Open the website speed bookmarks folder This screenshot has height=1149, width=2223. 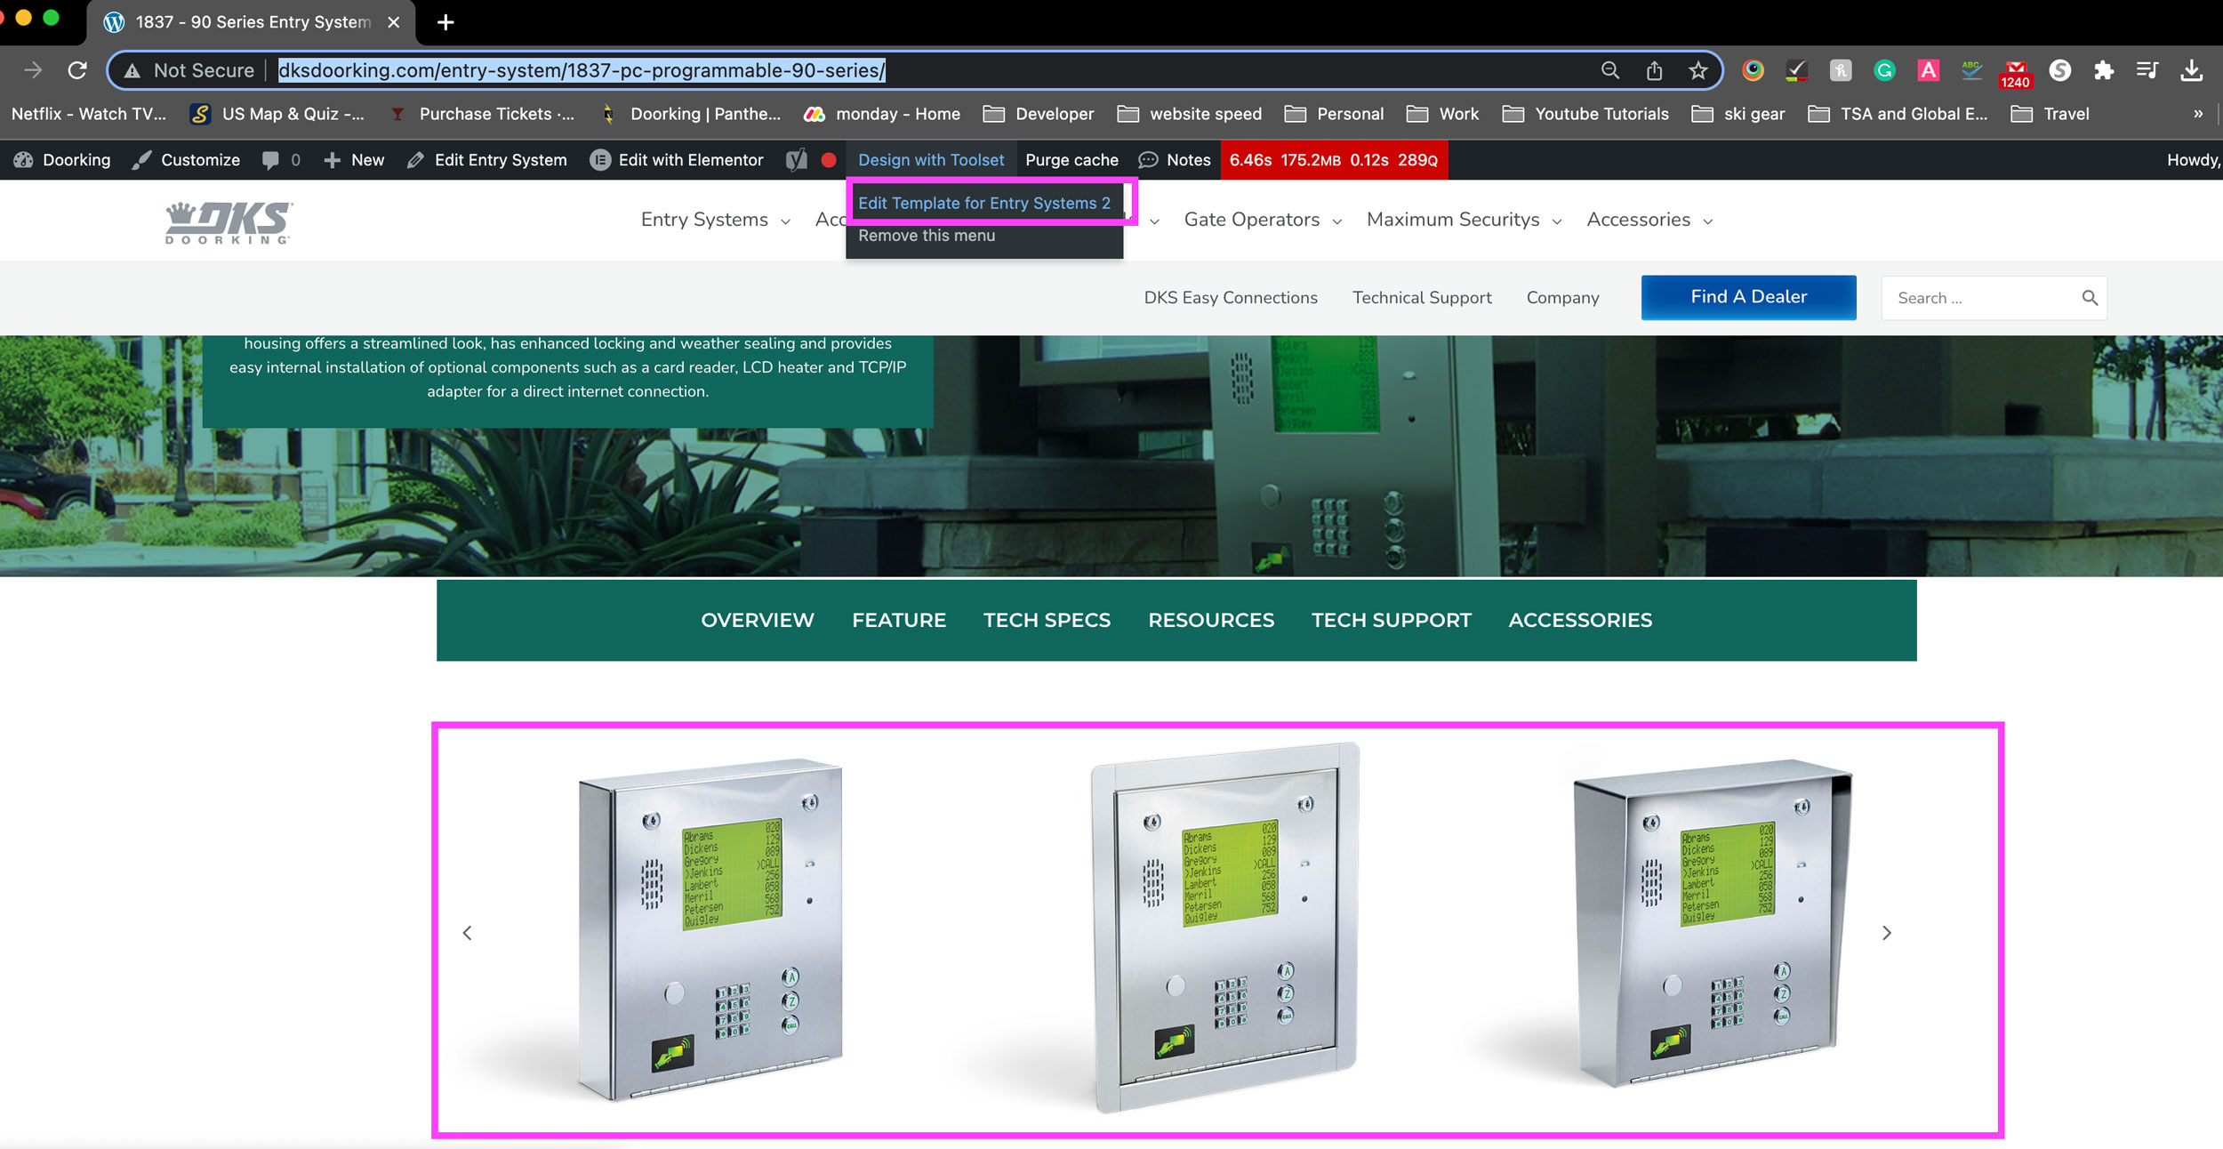(1190, 114)
